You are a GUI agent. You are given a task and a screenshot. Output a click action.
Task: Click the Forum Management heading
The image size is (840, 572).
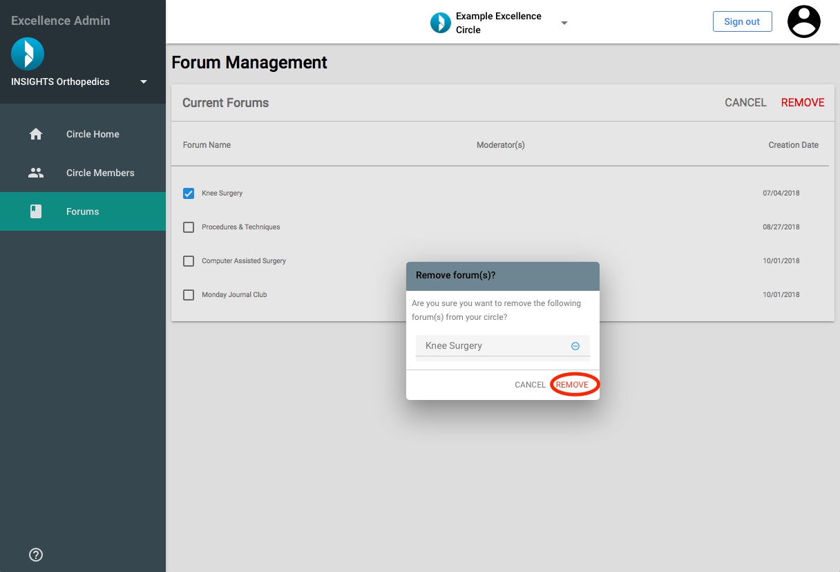pos(249,62)
